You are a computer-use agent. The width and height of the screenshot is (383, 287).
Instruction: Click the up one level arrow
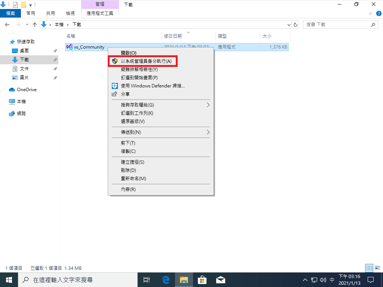click(x=35, y=25)
